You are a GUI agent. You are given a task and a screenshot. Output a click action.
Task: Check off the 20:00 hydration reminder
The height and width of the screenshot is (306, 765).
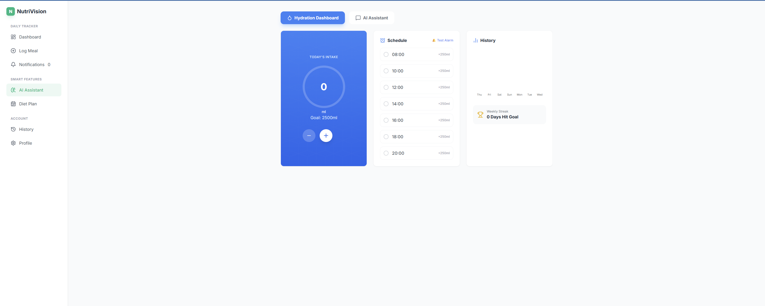386,153
